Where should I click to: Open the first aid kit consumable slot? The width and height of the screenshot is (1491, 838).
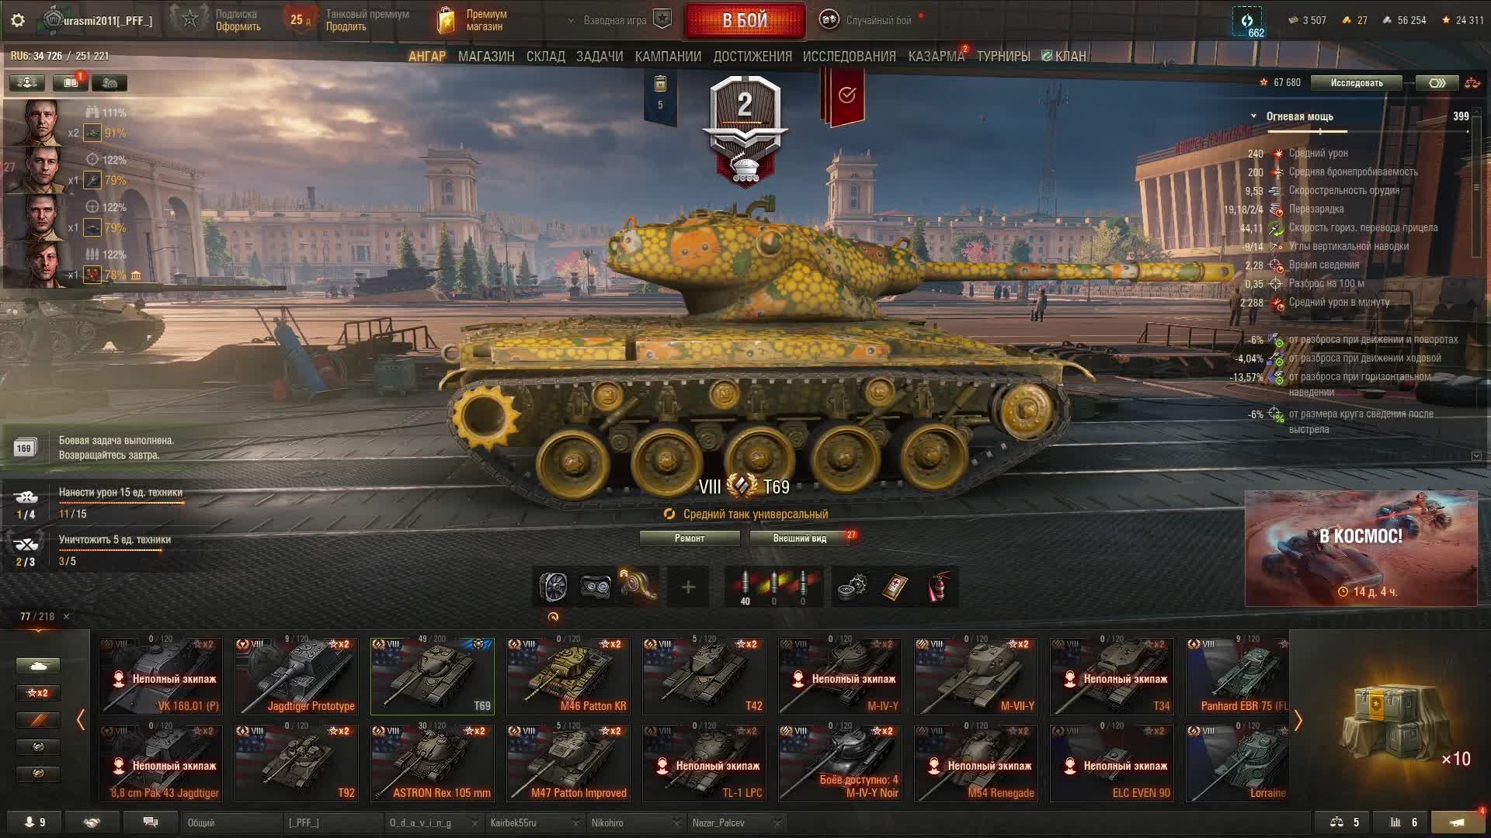tap(895, 587)
